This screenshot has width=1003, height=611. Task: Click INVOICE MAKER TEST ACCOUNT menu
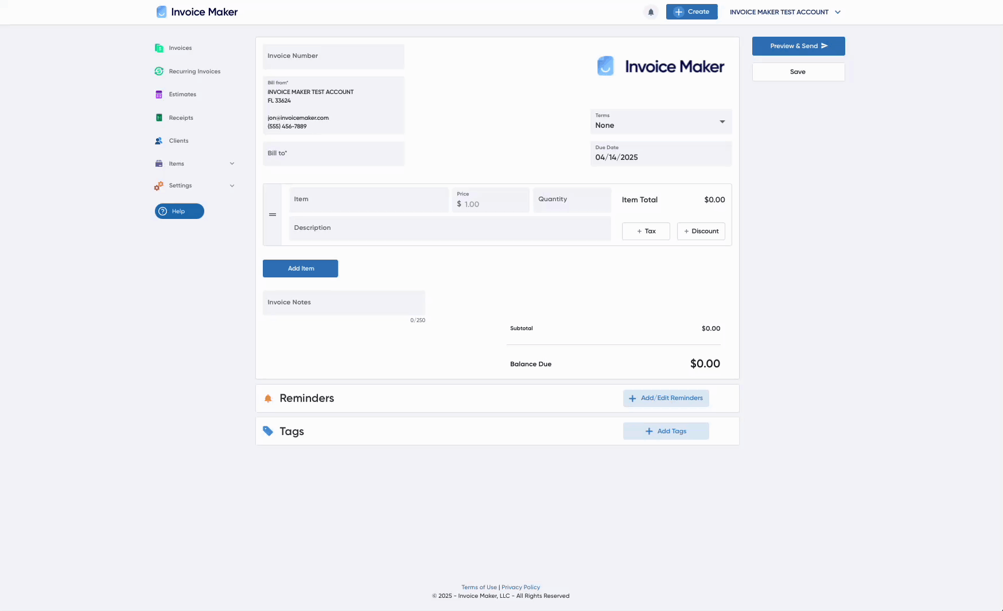pos(779,12)
